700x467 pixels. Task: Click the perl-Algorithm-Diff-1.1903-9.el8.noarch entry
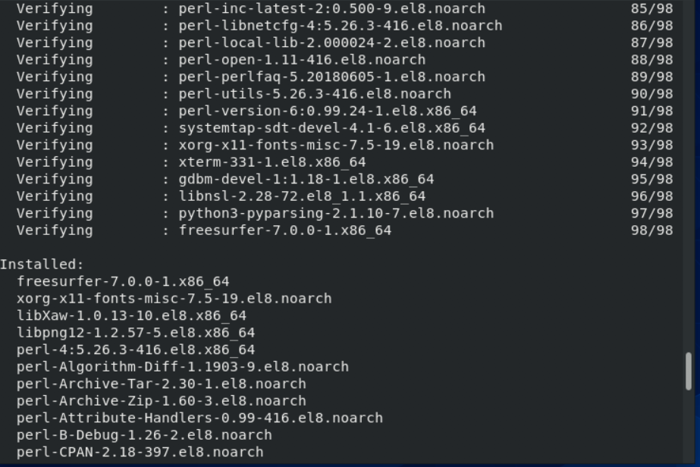pyautogui.click(x=183, y=367)
